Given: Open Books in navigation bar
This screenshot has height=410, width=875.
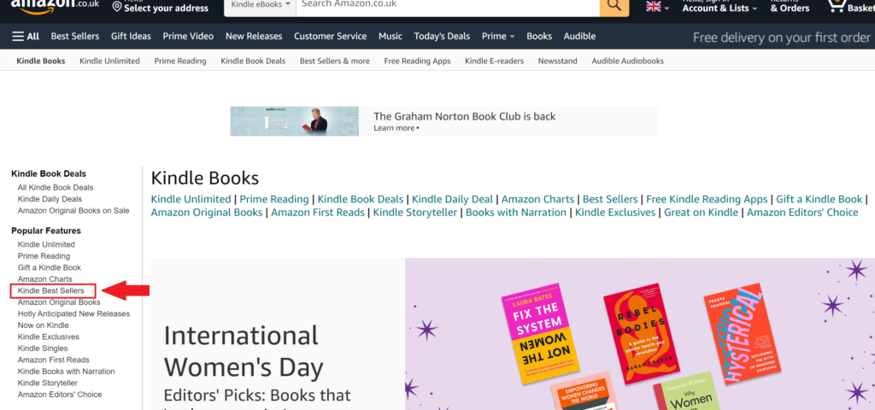Looking at the screenshot, I should pyautogui.click(x=539, y=36).
